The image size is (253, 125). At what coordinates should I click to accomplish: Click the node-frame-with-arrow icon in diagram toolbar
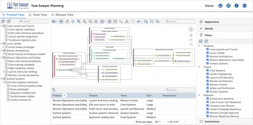[152, 21]
